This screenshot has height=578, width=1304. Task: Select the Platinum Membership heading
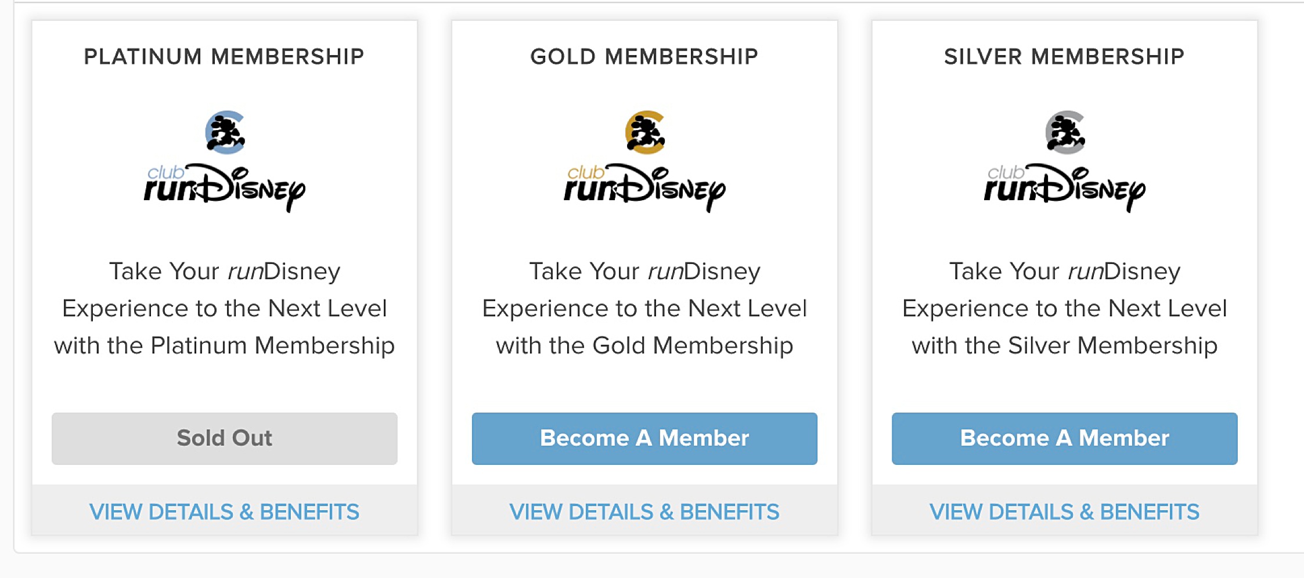tap(225, 56)
